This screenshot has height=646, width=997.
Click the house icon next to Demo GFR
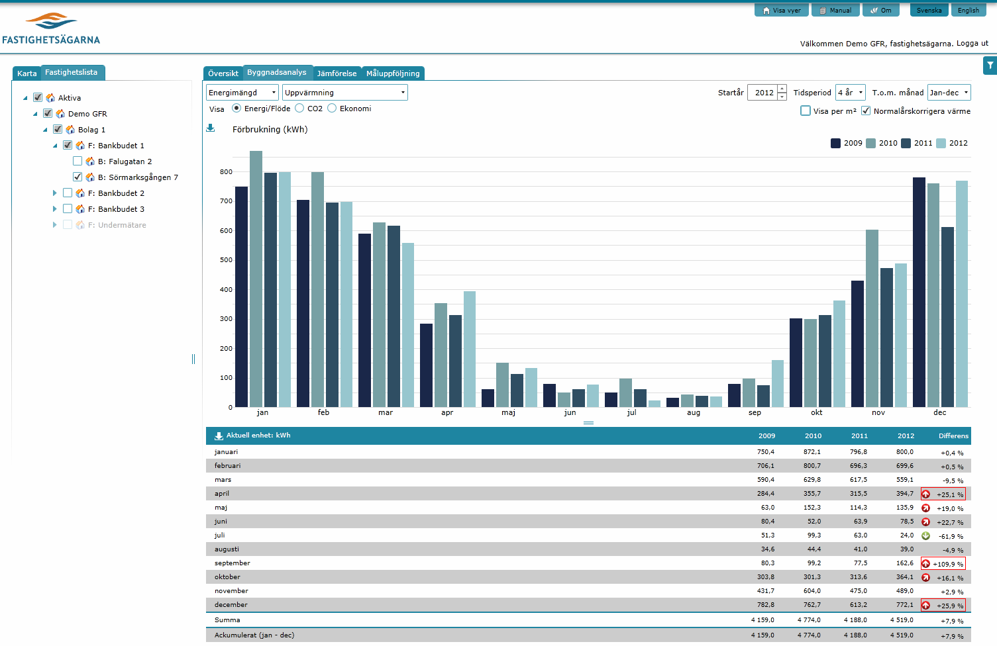click(x=60, y=113)
